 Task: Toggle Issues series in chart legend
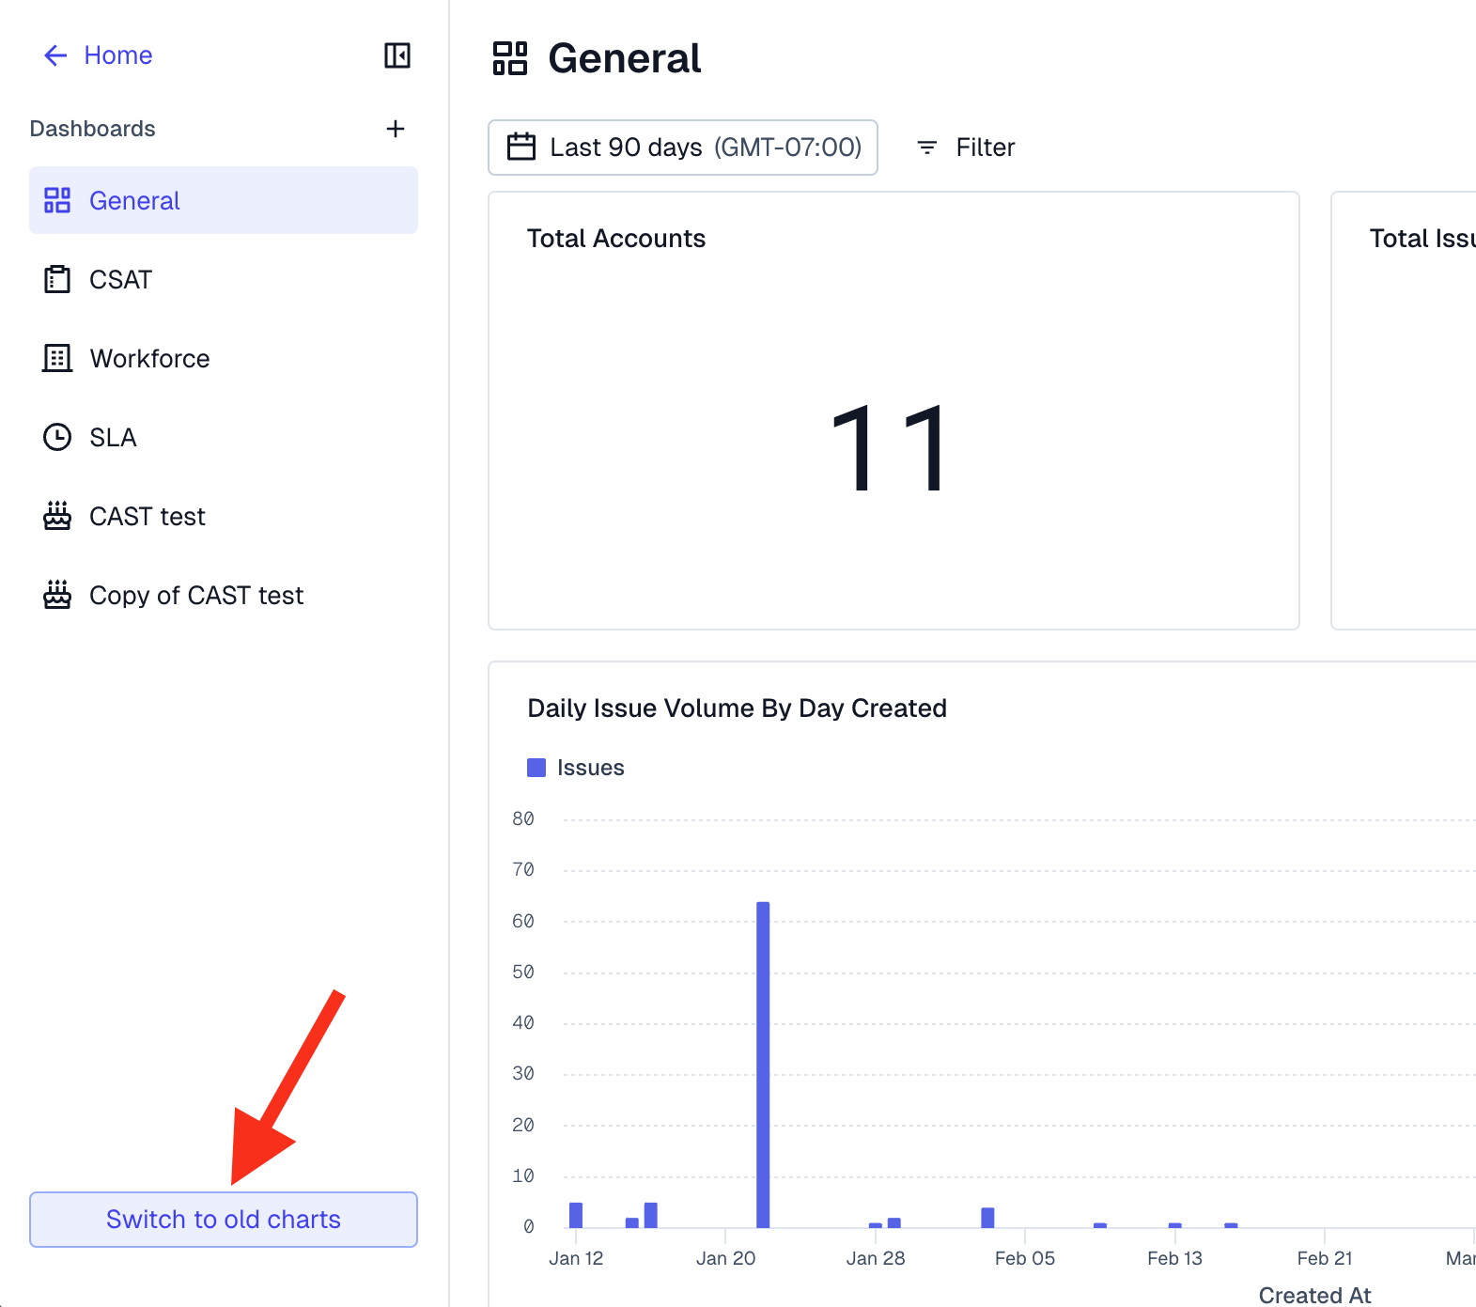pos(575,768)
